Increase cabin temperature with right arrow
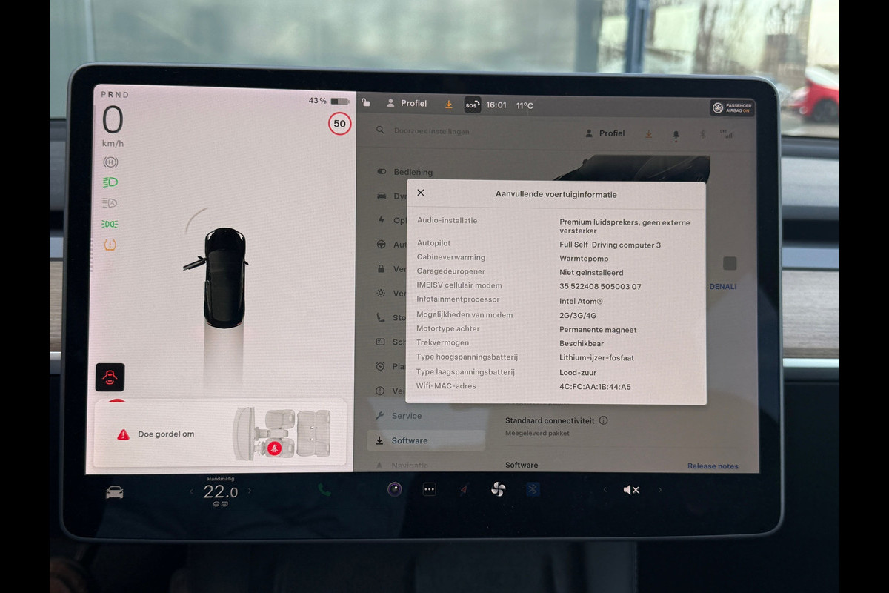The height and width of the screenshot is (593, 889). pyautogui.click(x=250, y=491)
